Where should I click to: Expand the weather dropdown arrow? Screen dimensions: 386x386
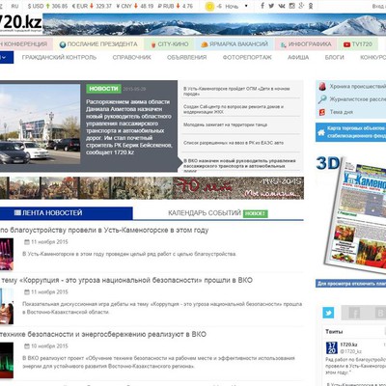[246, 6]
